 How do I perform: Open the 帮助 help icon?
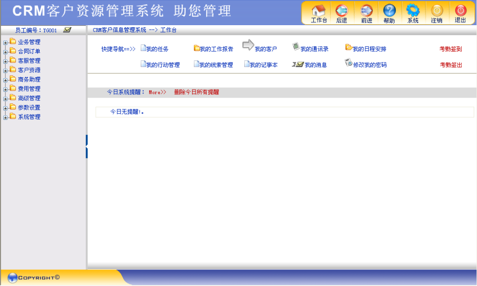click(x=389, y=10)
